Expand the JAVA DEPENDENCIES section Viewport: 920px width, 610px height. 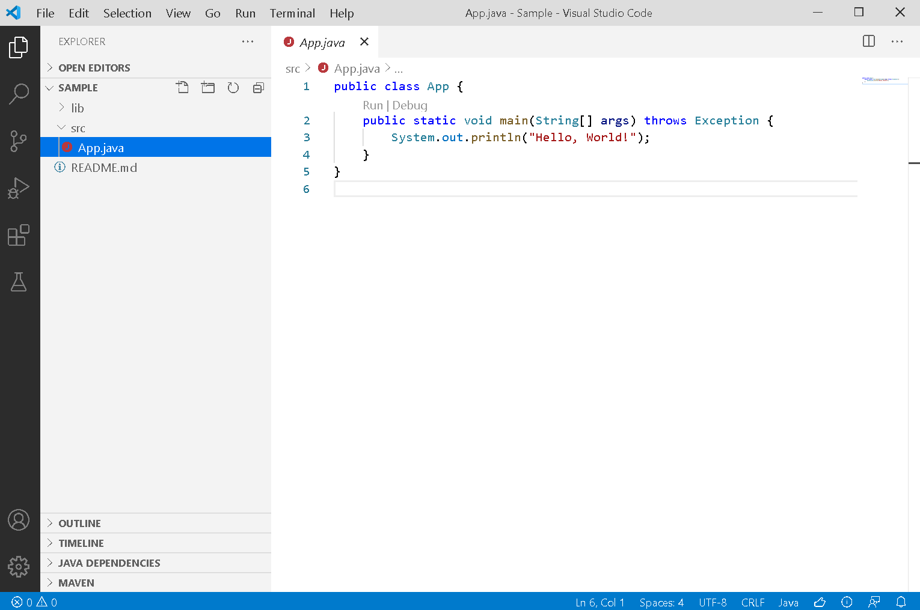click(x=156, y=563)
